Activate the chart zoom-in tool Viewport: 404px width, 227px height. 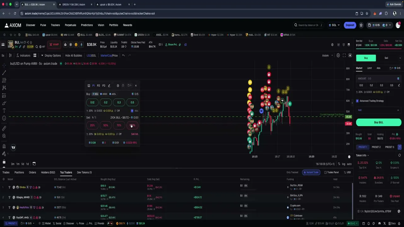pyautogui.click(x=4, y=136)
